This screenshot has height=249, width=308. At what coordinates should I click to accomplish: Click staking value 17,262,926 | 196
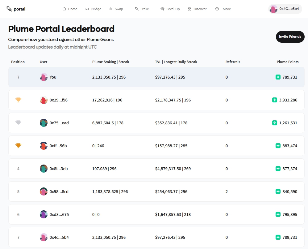tap(107, 100)
